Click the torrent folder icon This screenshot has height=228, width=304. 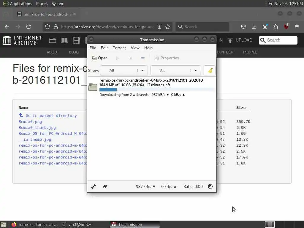93,87
